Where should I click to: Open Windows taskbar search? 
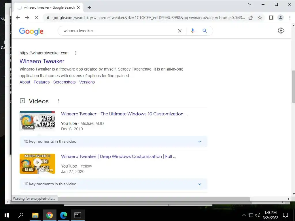(x=21, y=215)
